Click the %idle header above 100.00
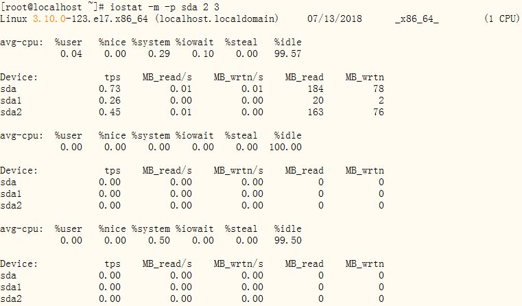 point(288,136)
